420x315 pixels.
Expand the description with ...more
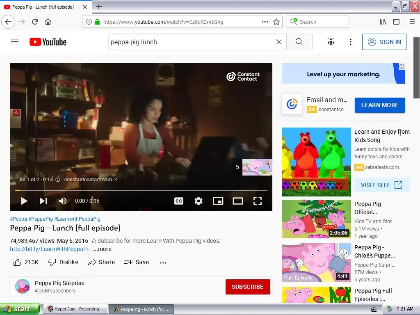tap(102, 249)
